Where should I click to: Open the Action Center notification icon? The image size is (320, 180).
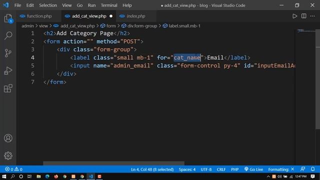coord(312,176)
